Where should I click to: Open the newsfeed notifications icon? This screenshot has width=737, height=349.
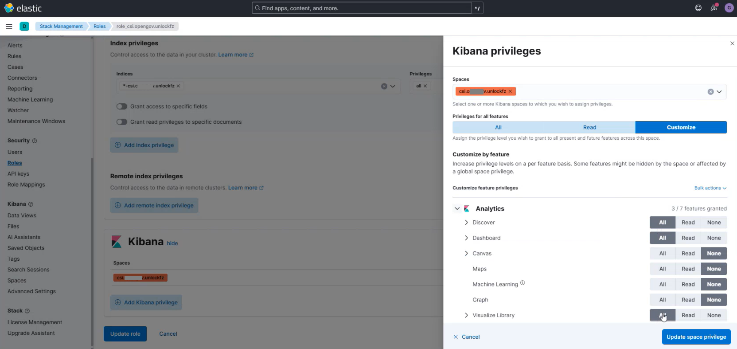[714, 8]
